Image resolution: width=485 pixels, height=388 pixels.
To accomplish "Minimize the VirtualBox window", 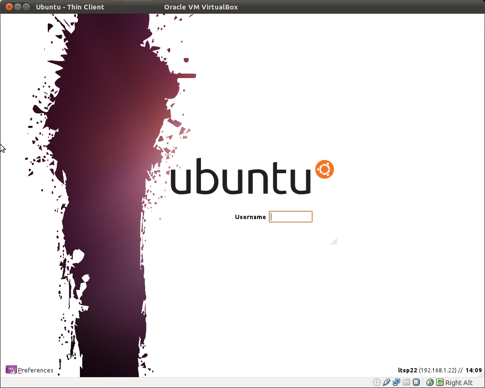I will point(17,7).
